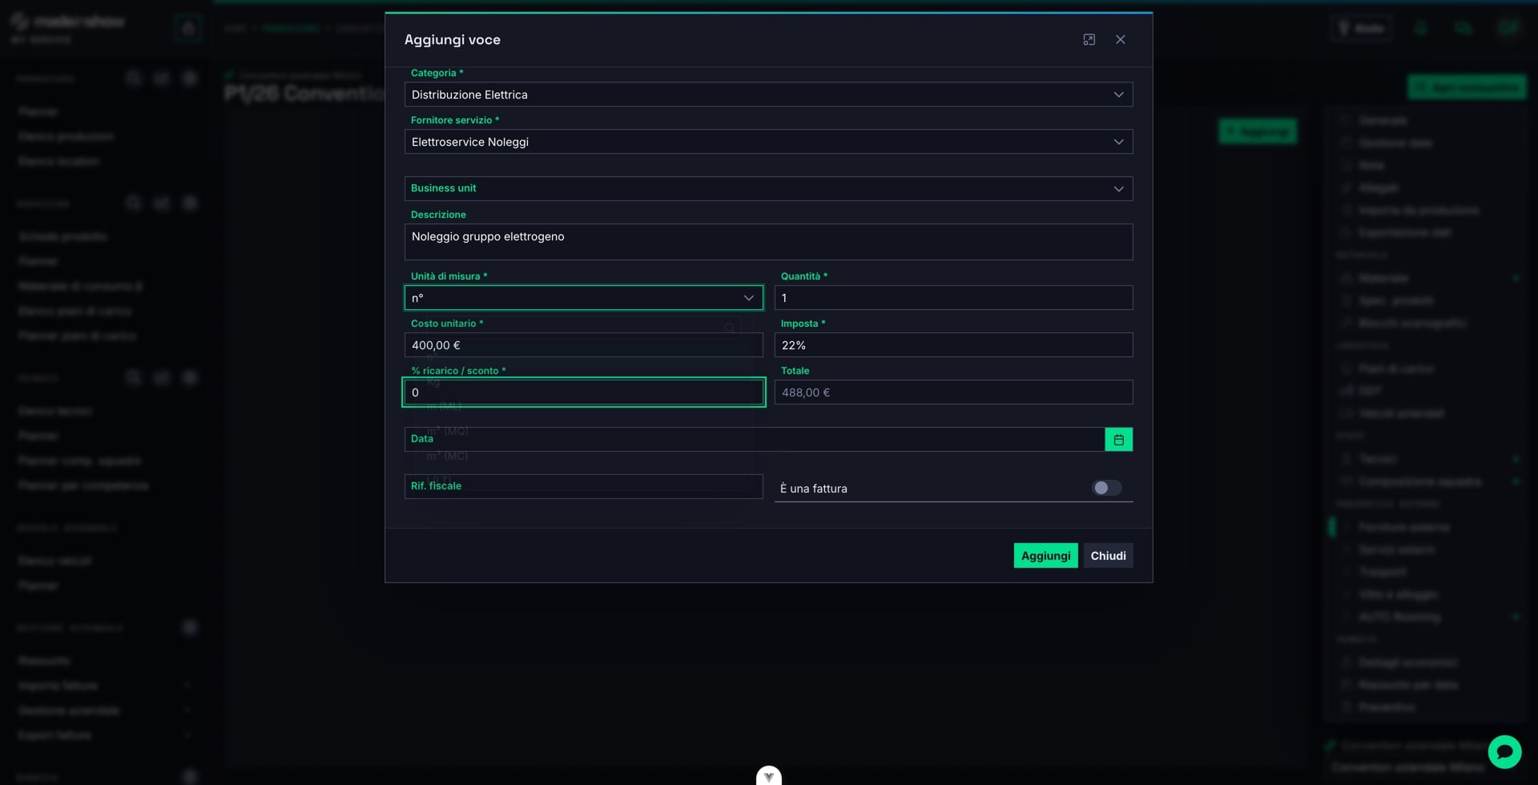Viewport: 1538px width, 785px height.
Task: Expand the Aggiungi voce dialog to fullscreen
Action: [1089, 39]
